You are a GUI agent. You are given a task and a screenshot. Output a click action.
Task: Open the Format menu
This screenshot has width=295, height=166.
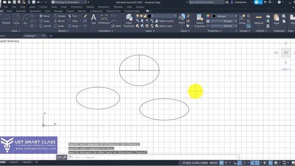pyautogui.click(x=43, y=7)
